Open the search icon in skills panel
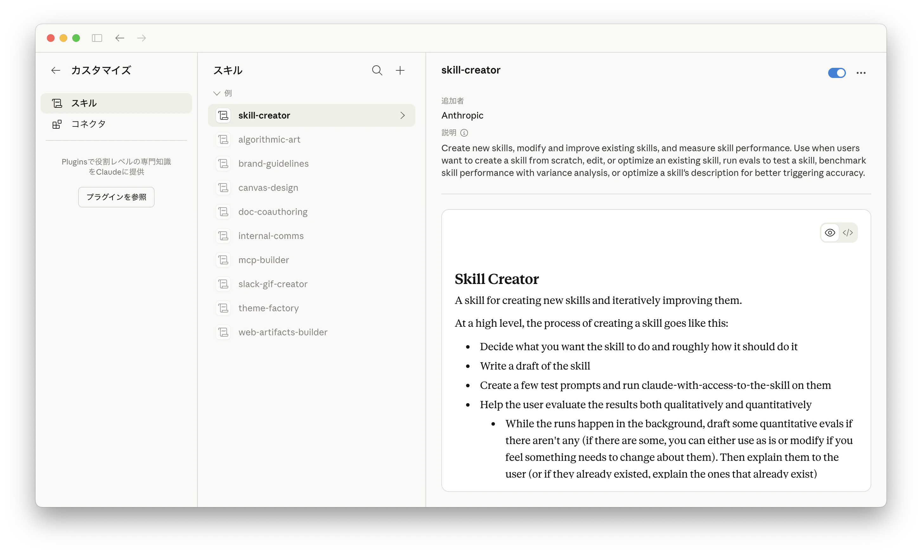Screen dimensions: 922x554 pos(377,70)
